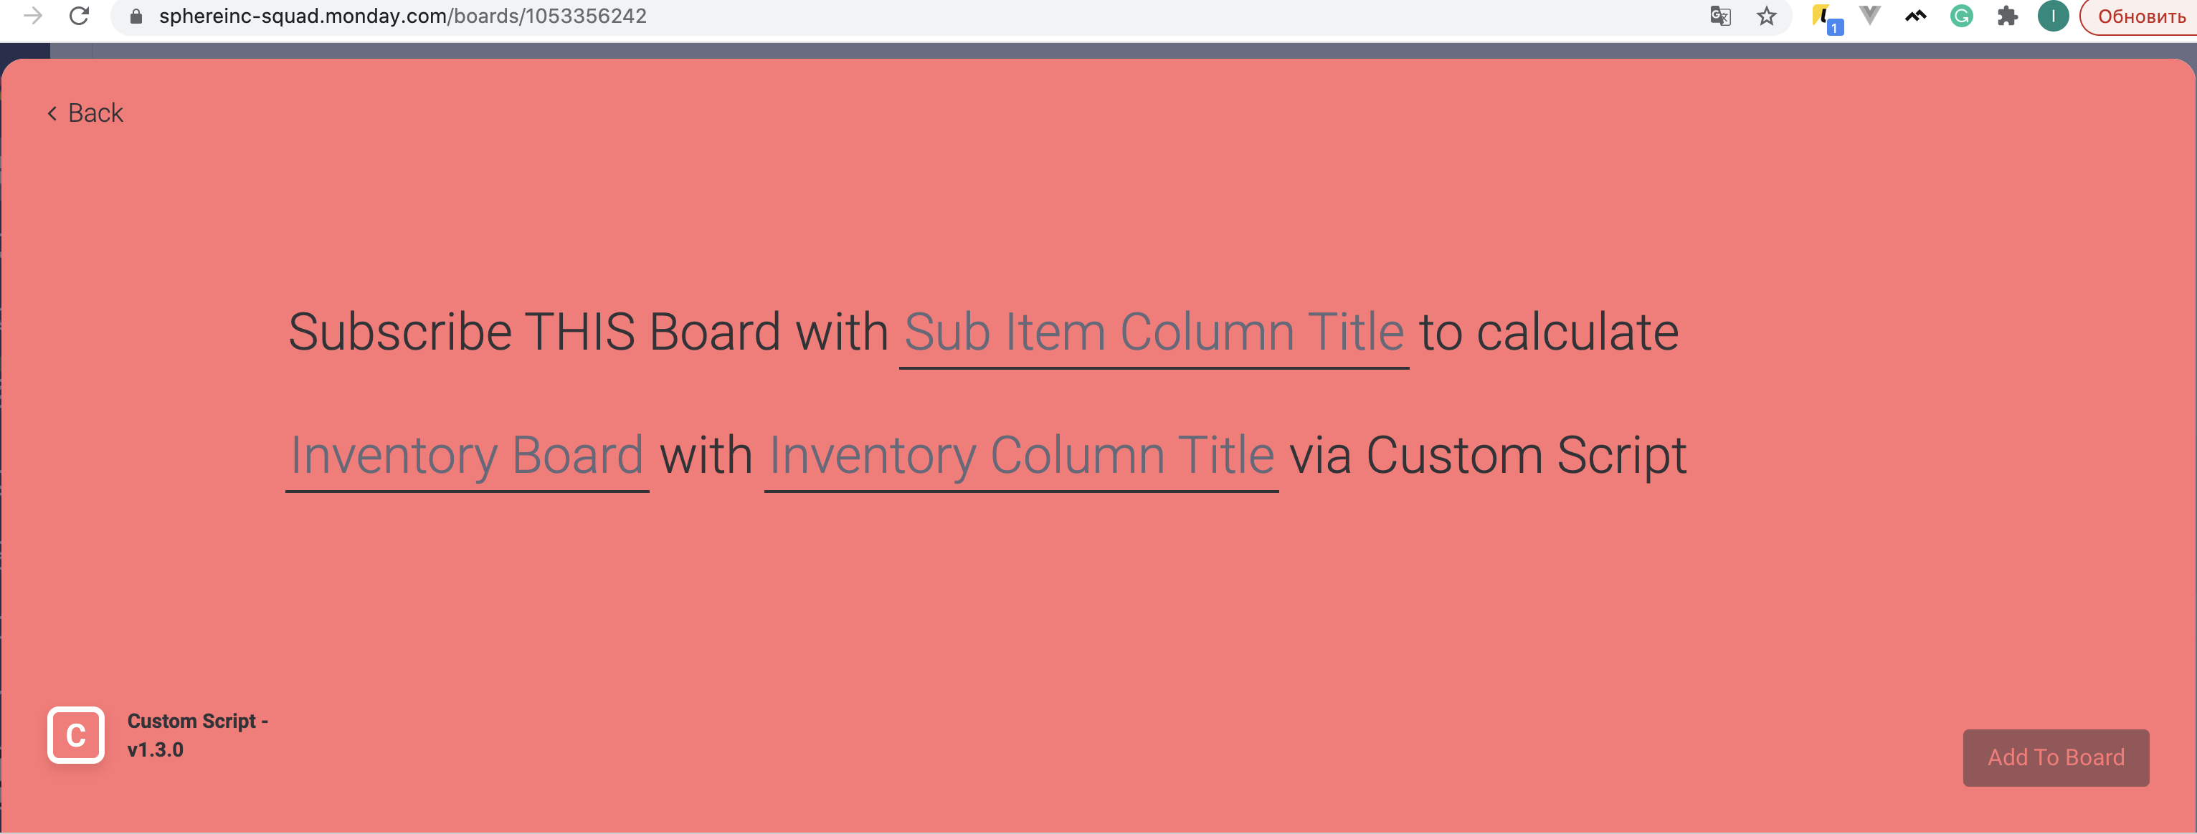Click the Vue devtools extension icon
Image resolution: width=2197 pixels, height=834 pixels.
coord(1869,16)
